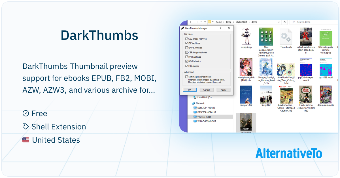Click the folder icon in address bar
The height and width of the screenshot is (178, 340).
click(210, 22)
